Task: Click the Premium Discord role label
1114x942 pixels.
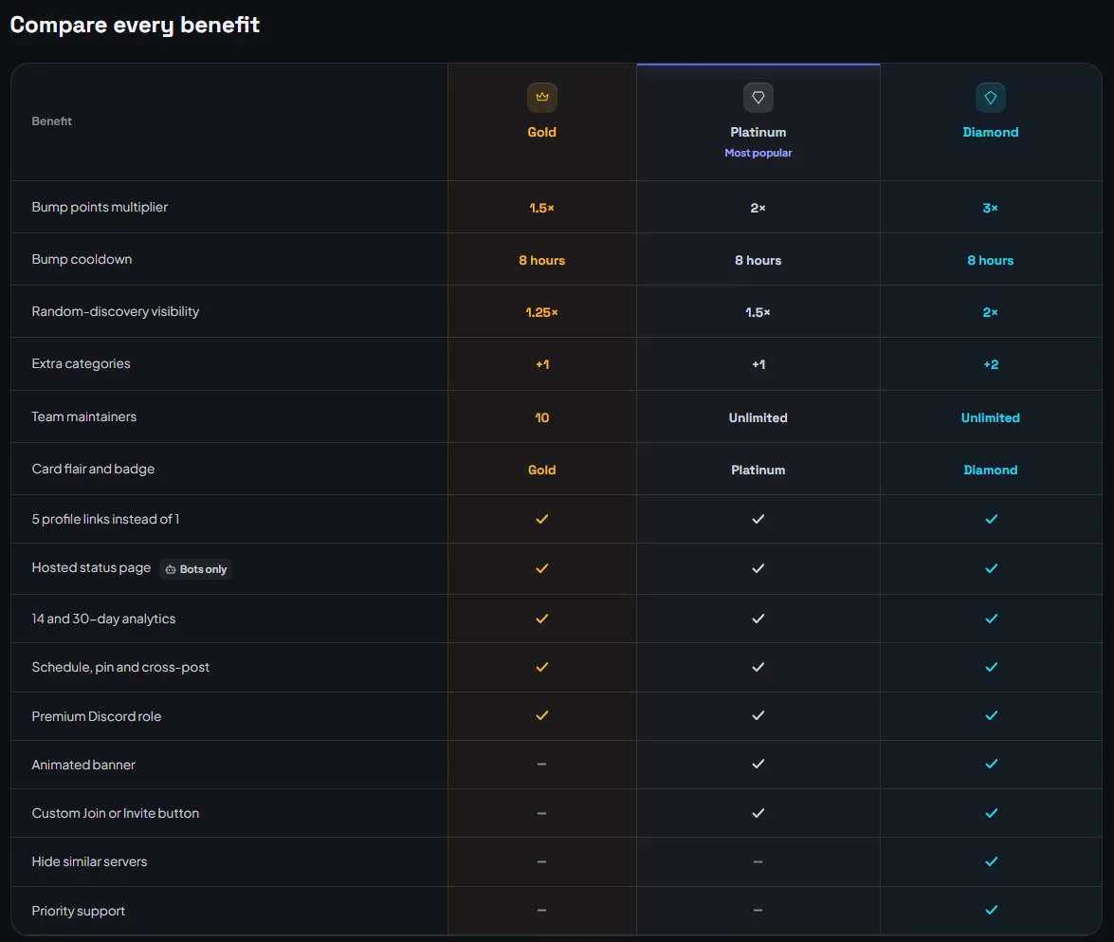Action: click(x=97, y=716)
